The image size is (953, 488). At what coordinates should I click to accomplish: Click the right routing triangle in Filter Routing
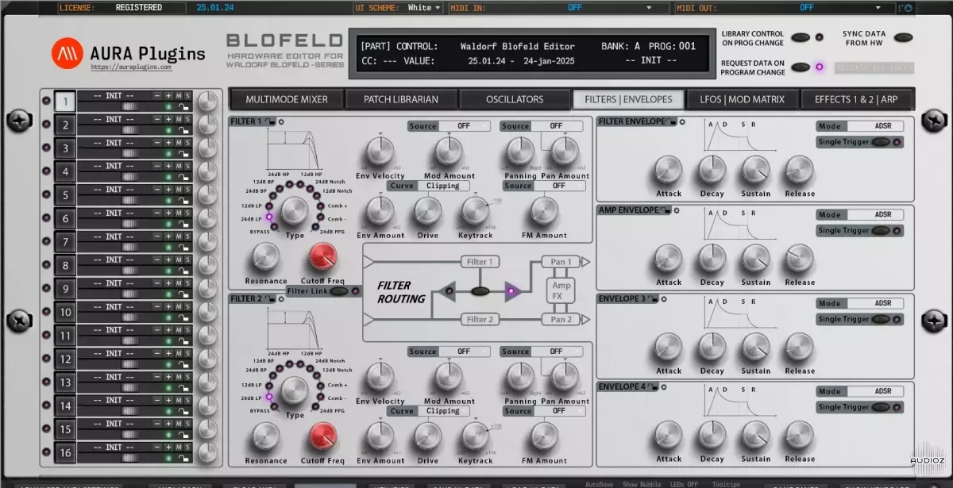click(x=511, y=290)
